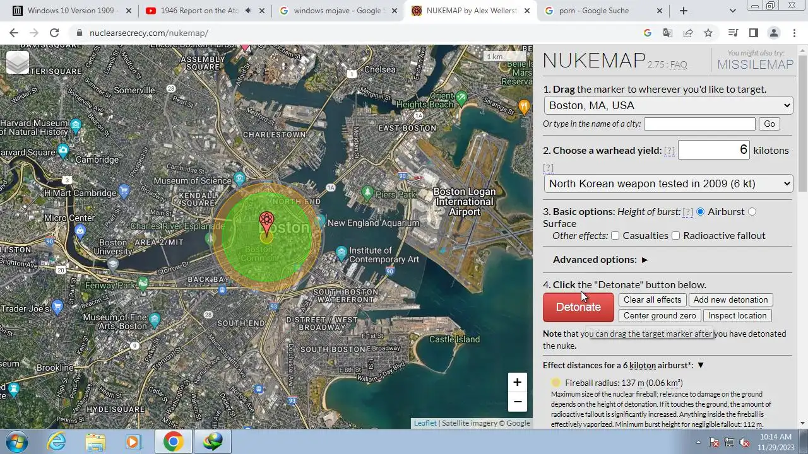Open Windows Explorer from taskbar
Screen dimensions: 808x454
[95, 441]
